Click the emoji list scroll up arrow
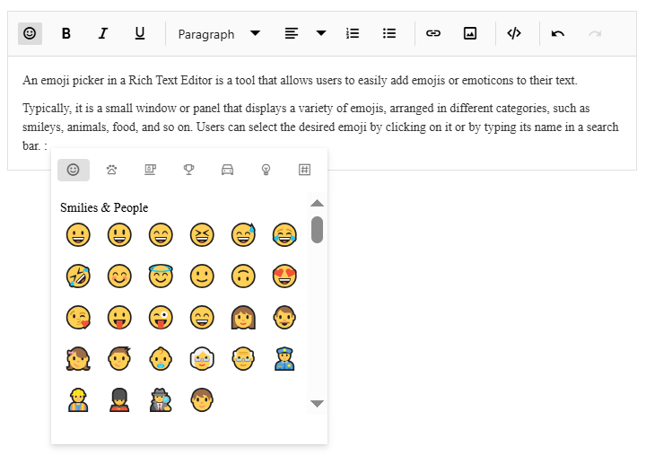This screenshot has height=456, width=646. pyautogui.click(x=317, y=203)
